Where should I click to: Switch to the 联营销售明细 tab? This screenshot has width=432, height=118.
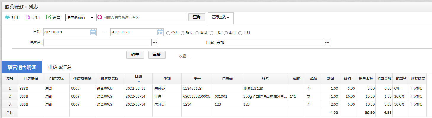point(22,67)
